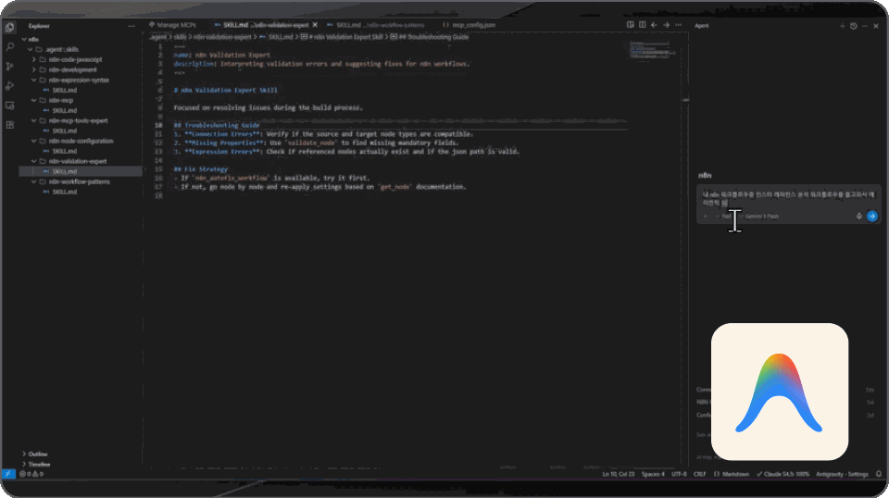
Task: Click the UTF-8 encoding status entry
Action: coord(679,474)
